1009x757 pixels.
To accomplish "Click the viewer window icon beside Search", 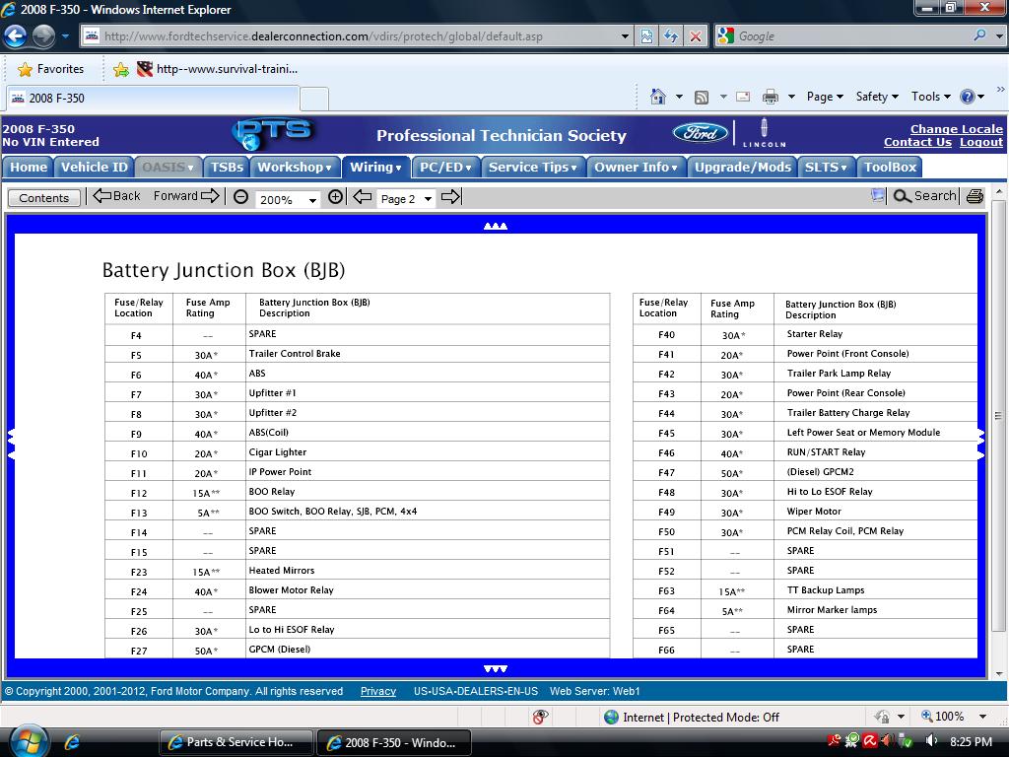I will 877,195.
